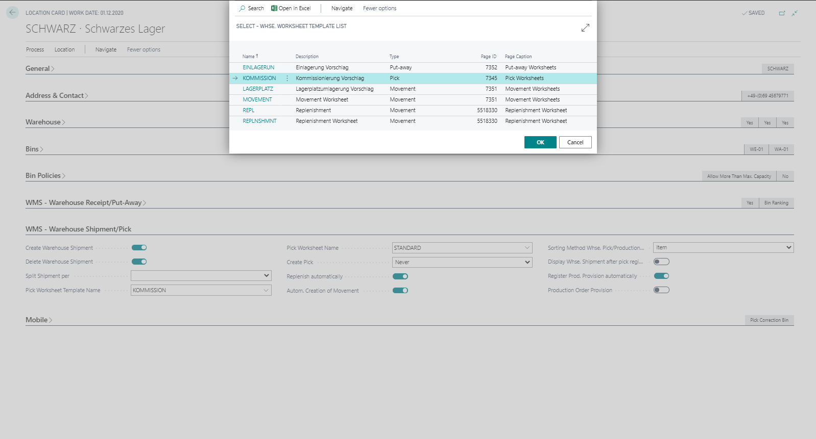Screen dimensions: 816x439
Task: Expand the template list dialog to full screen
Action: (585, 28)
